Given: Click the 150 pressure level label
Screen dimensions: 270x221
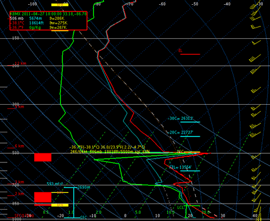Looking at the screenshot, I should pyautogui.click(x=16, y=38).
